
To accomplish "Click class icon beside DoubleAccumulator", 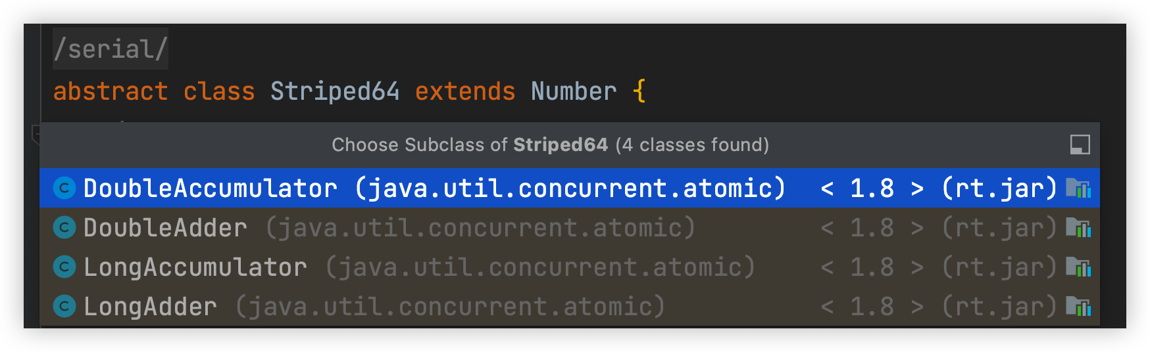I will [x=64, y=188].
